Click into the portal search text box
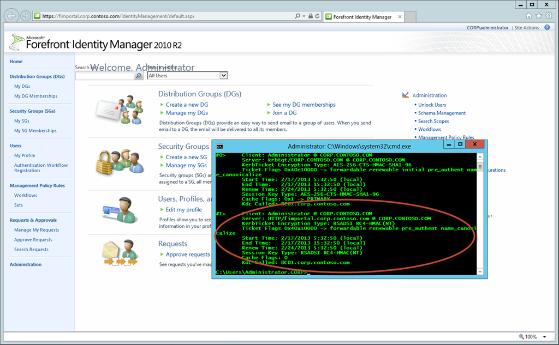Image resolution: width=559 pixels, height=345 pixels. click(105, 75)
